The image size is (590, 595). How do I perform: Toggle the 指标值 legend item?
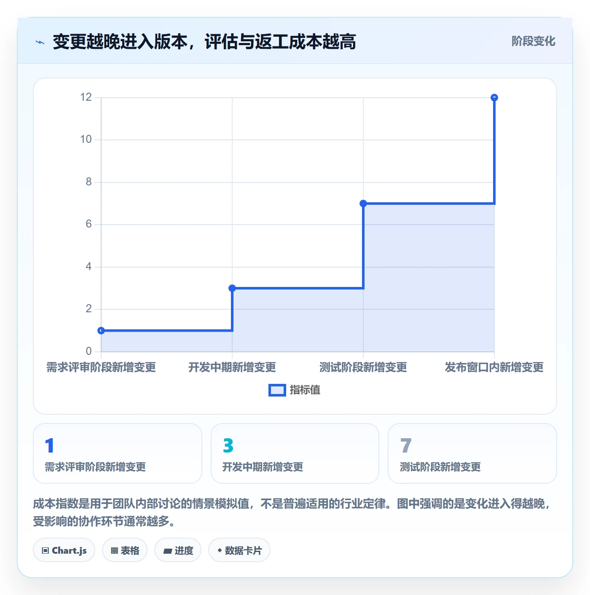pos(295,390)
